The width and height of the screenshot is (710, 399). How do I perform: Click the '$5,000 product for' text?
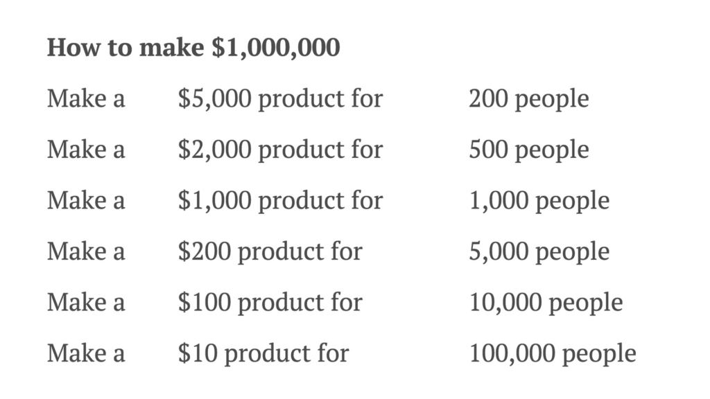click(x=280, y=98)
